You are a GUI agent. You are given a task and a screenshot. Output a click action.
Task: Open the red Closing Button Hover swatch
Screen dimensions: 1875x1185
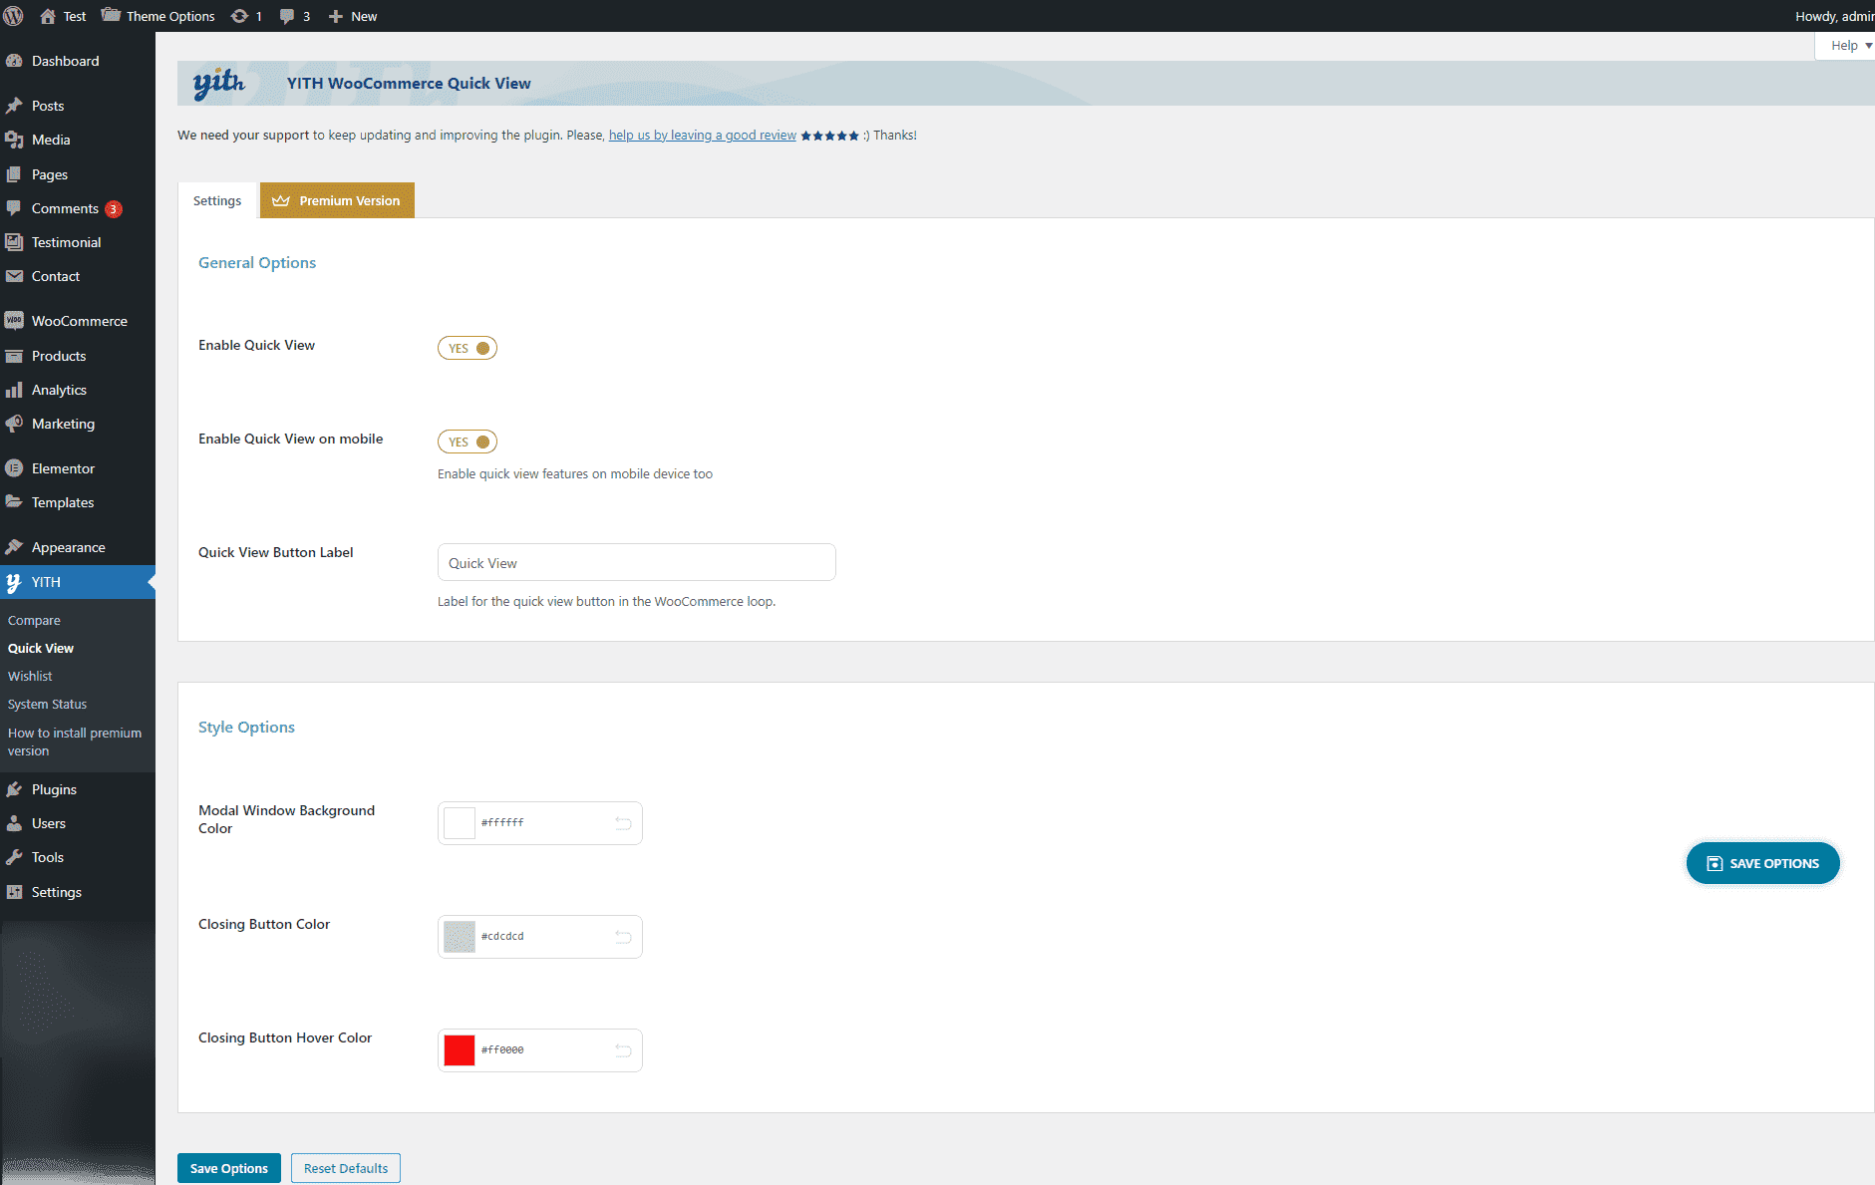pyautogui.click(x=460, y=1050)
